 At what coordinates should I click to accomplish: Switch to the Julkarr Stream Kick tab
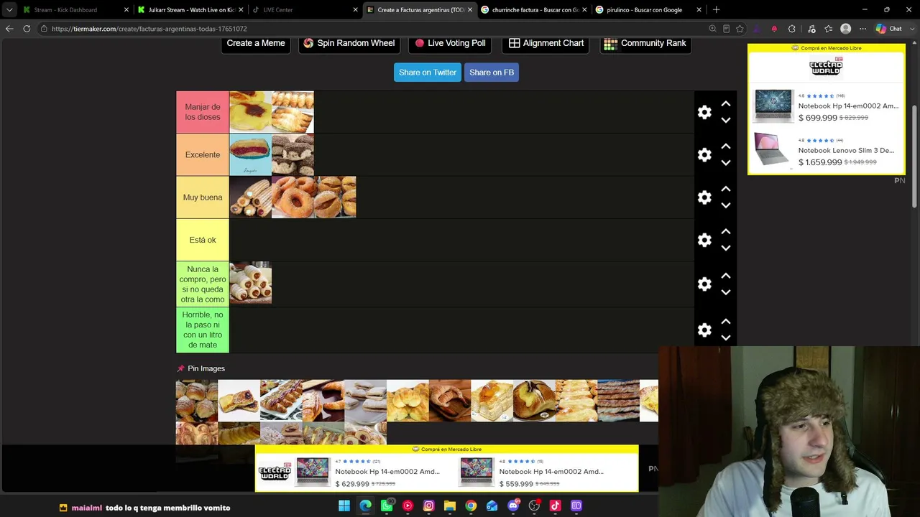[190, 10]
